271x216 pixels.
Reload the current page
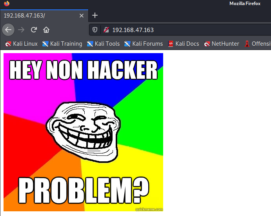coord(34,30)
